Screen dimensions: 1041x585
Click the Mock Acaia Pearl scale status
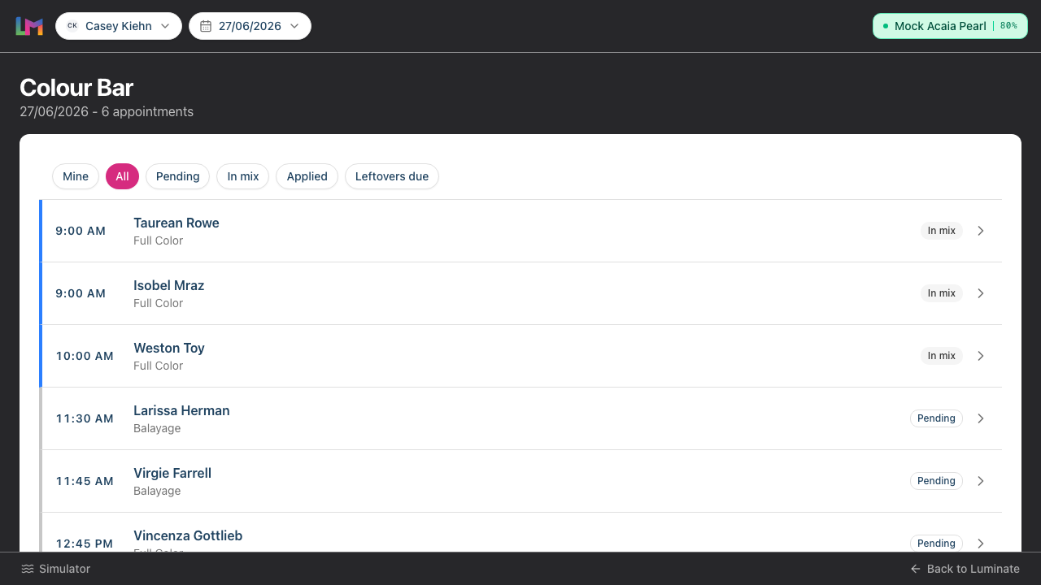click(950, 26)
